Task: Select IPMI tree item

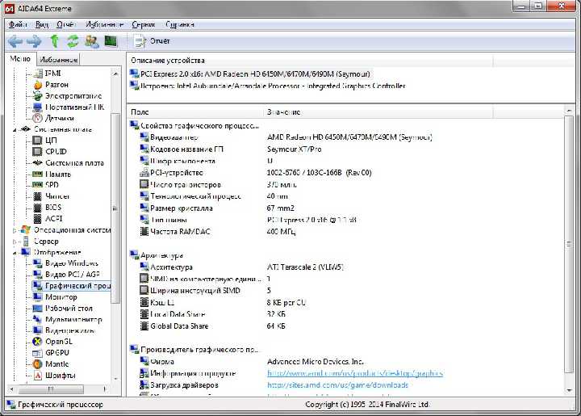Action: coord(48,74)
